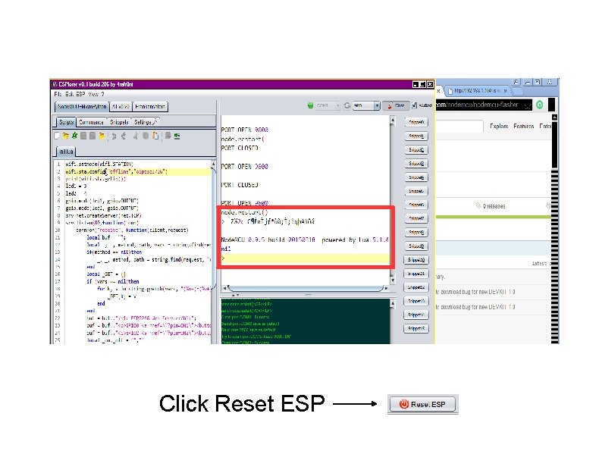Click the cut scissors icon
602x451 pixels.
tap(135, 136)
